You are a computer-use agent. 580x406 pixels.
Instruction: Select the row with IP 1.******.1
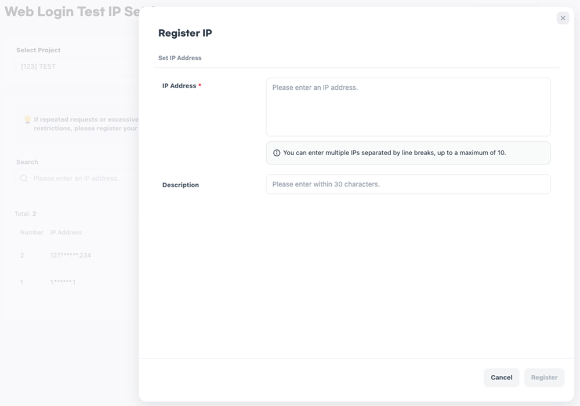63,282
